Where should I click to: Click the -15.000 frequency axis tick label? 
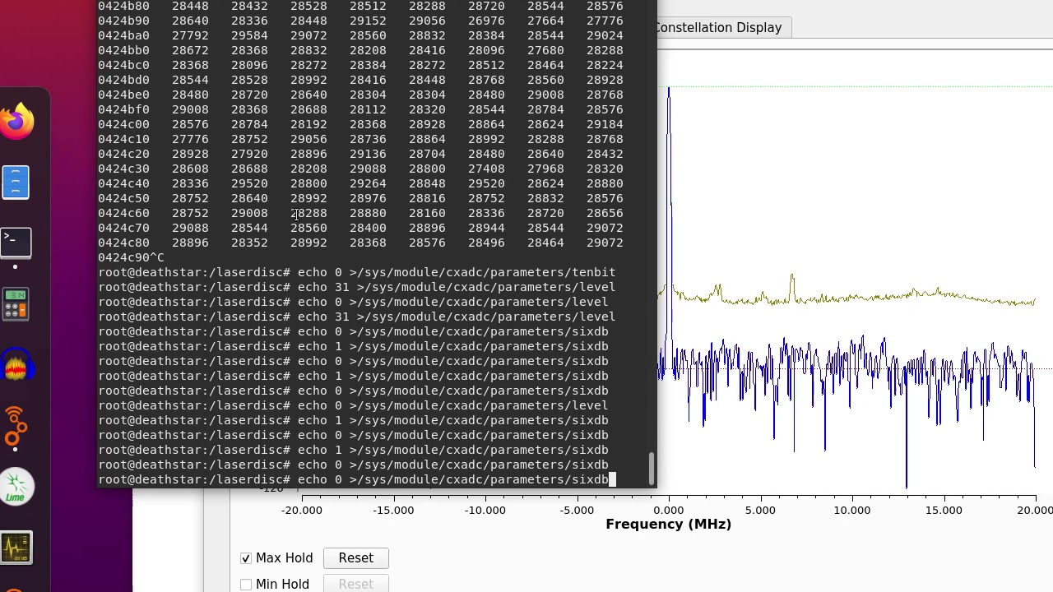click(x=393, y=510)
